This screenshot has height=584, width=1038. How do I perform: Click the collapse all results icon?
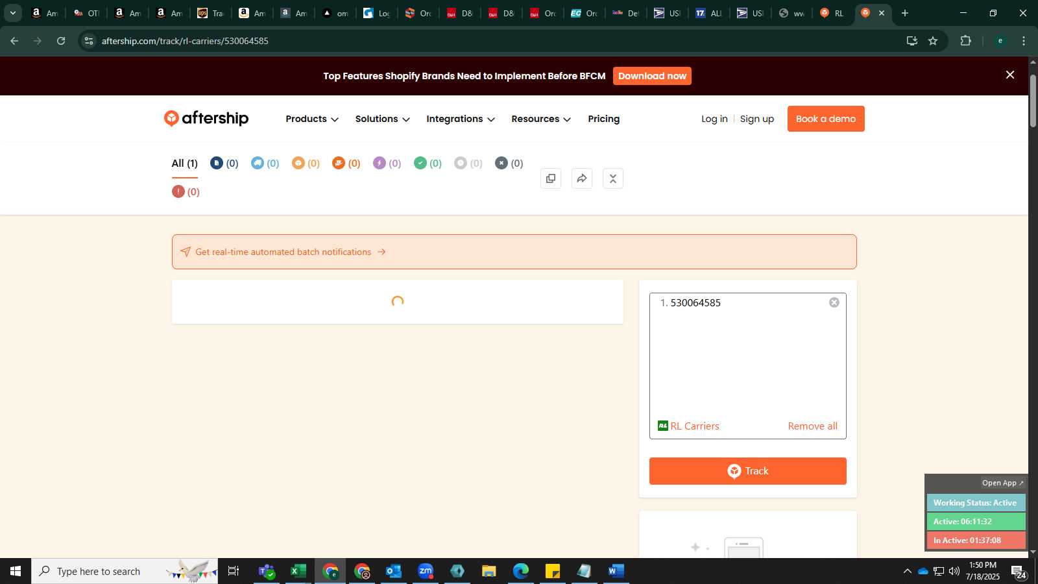point(613,178)
